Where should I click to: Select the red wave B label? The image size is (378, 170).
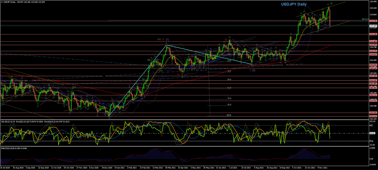pos(226,40)
